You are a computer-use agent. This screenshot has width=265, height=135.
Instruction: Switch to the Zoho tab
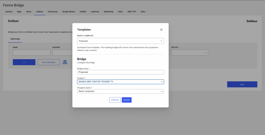point(143,12)
